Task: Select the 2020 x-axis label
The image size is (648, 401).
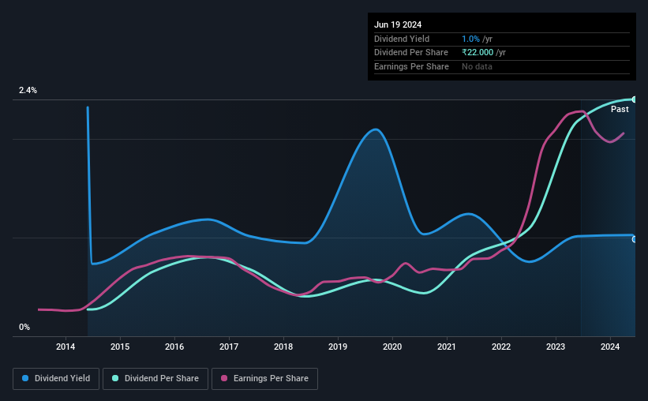Action: coord(392,347)
